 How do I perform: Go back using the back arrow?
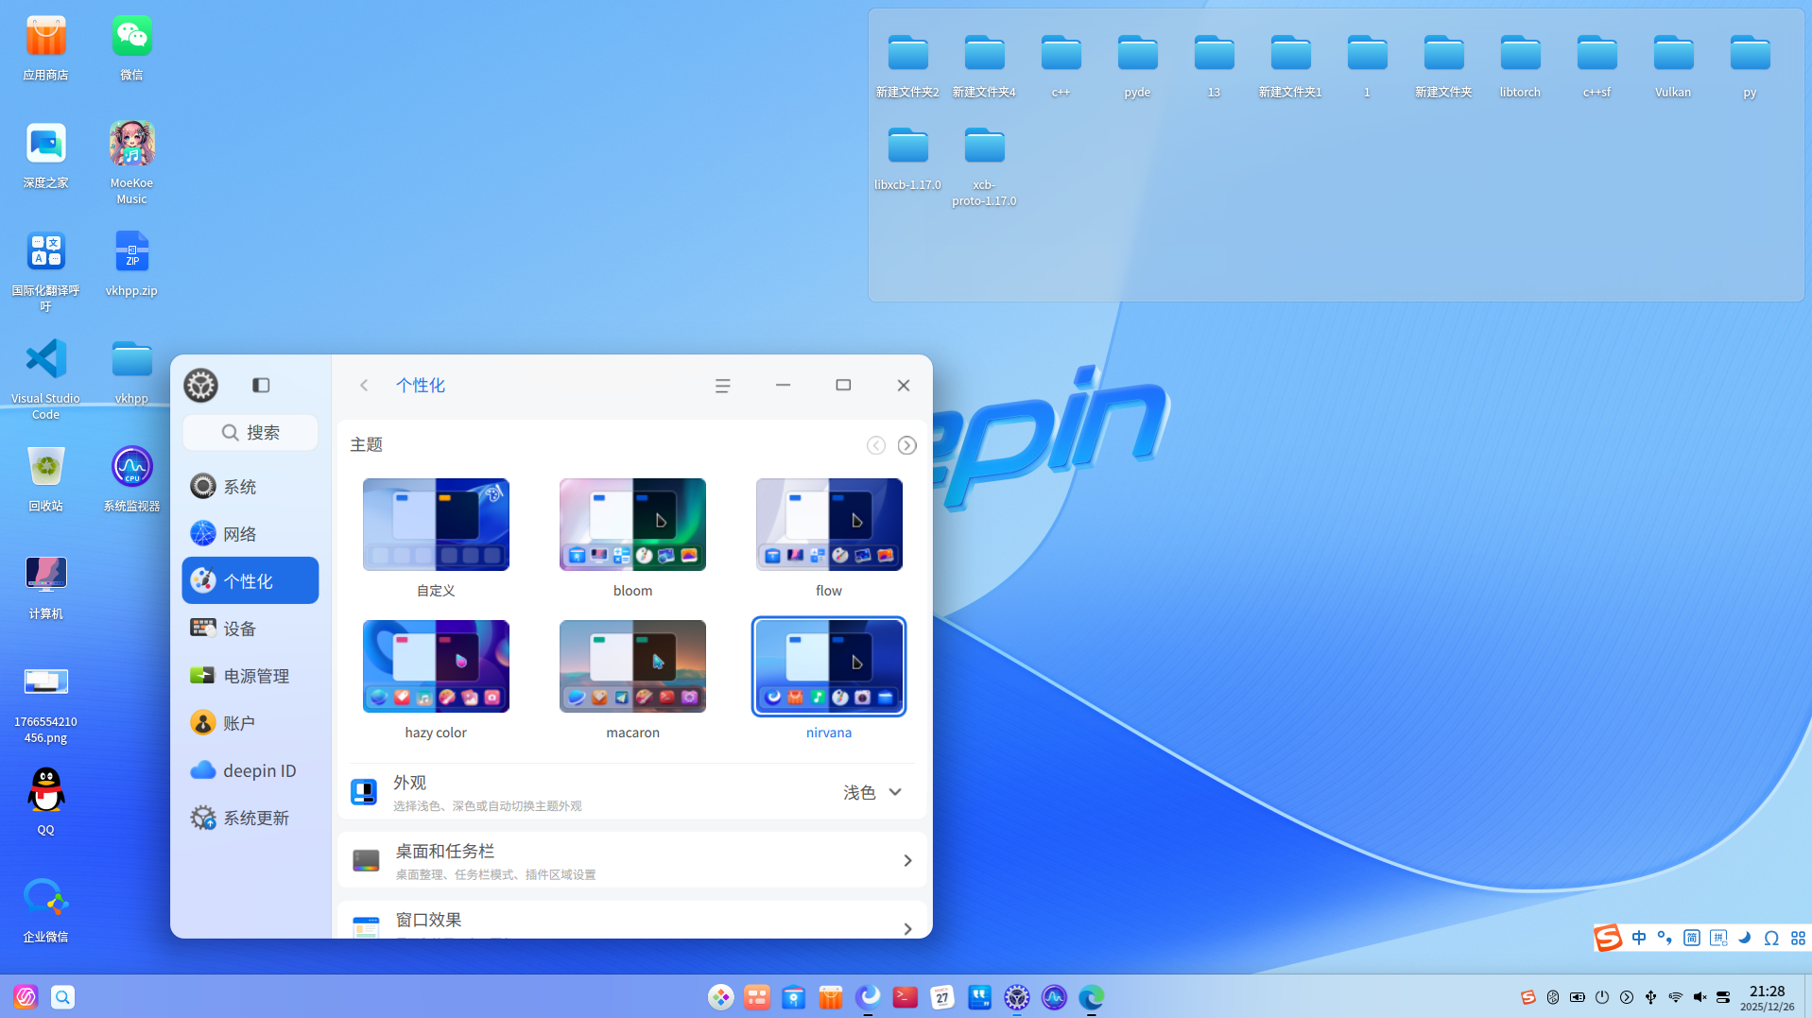[x=364, y=386]
